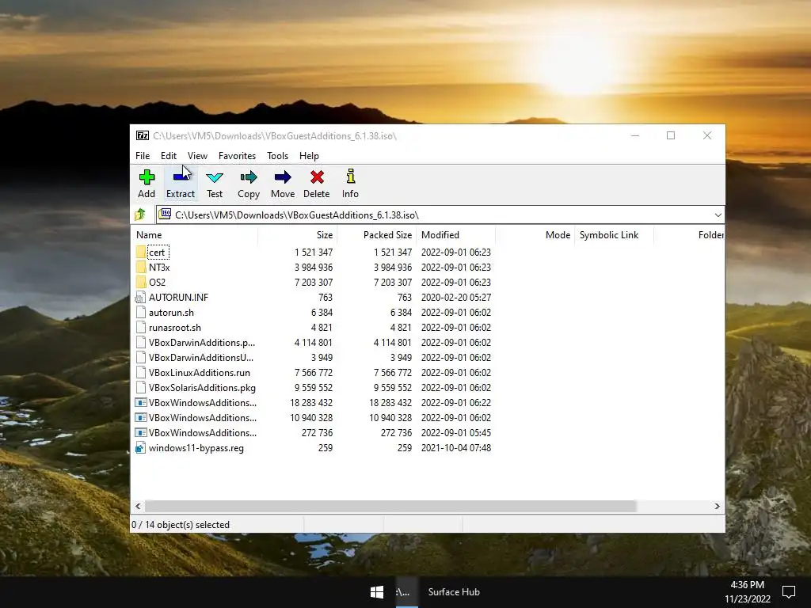Click the 2020-02-20 05:27 modified date
This screenshot has height=608, width=811.
(456, 298)
